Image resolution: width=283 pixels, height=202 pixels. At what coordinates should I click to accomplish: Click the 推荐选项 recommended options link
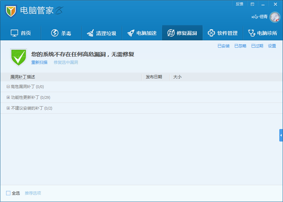click(33, 193)
